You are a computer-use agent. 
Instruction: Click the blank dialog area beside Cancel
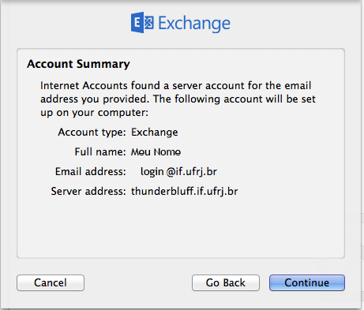138,282
